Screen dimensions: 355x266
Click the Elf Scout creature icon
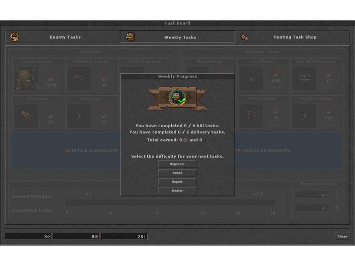27,116
